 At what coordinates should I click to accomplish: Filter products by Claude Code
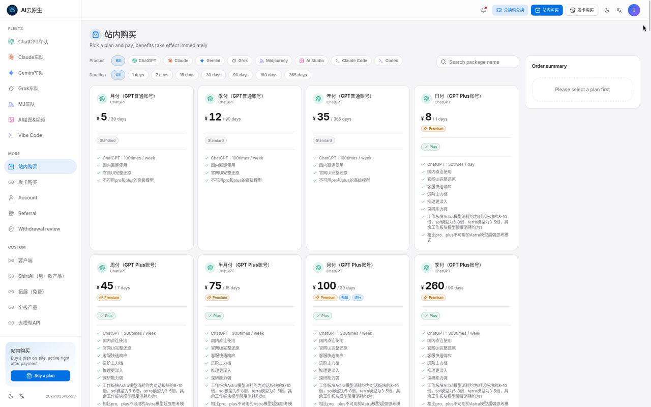[x=351, y=61]
